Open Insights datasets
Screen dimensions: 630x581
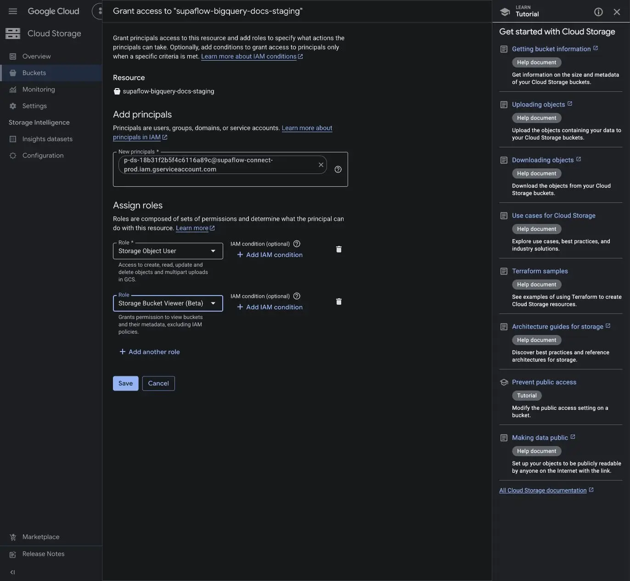[x=51, y=139]
